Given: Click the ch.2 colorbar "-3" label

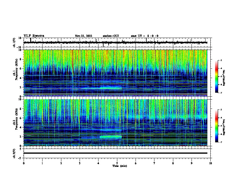Looking at the screenshot, I should click(x=221, y=110).
